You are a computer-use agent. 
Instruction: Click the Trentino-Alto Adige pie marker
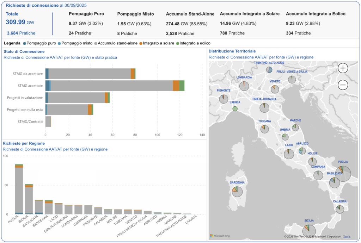coord(269,70)
